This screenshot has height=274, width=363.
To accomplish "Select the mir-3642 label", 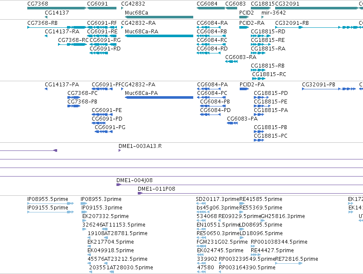I will 273,12.
